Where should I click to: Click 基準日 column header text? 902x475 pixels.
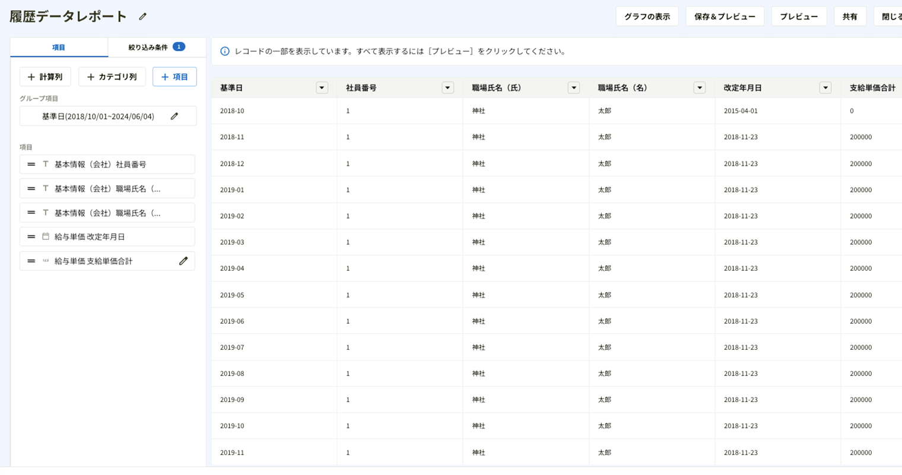point(231,88)
